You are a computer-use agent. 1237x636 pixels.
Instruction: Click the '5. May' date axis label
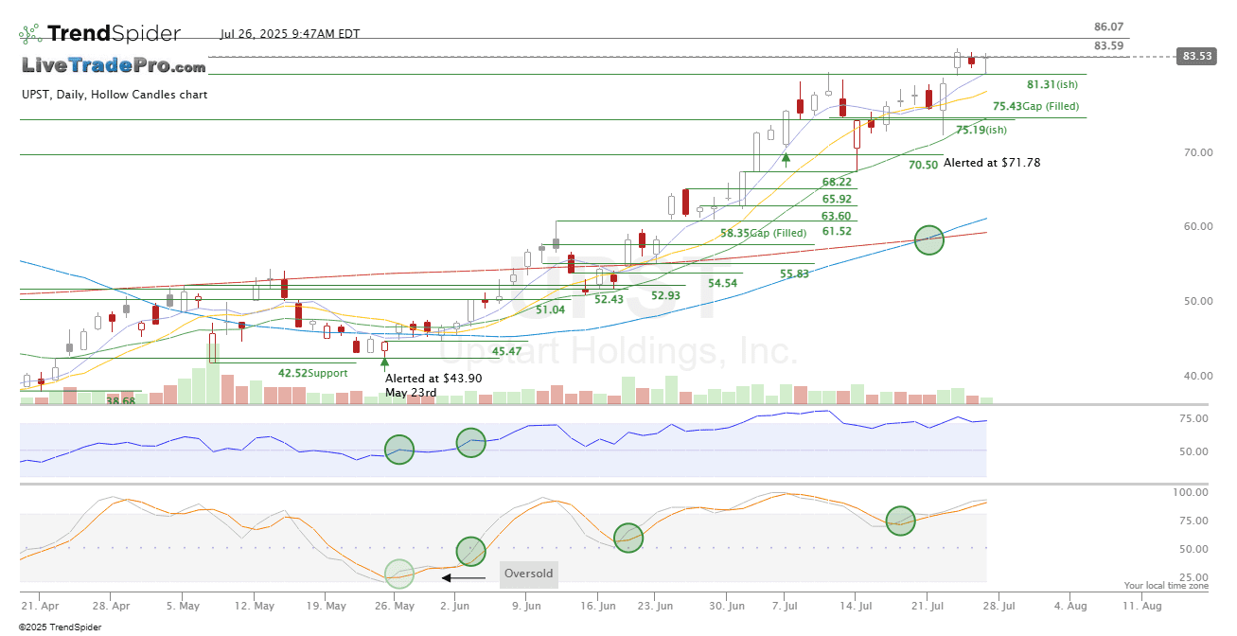click(184, 605)
